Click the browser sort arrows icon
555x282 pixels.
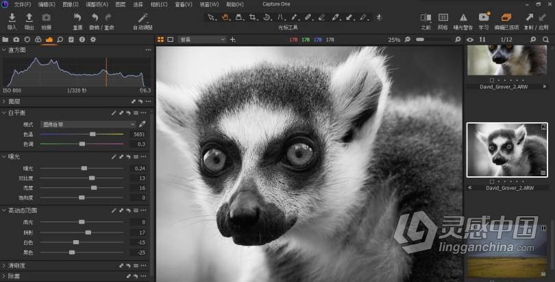(x=482, y=40)
